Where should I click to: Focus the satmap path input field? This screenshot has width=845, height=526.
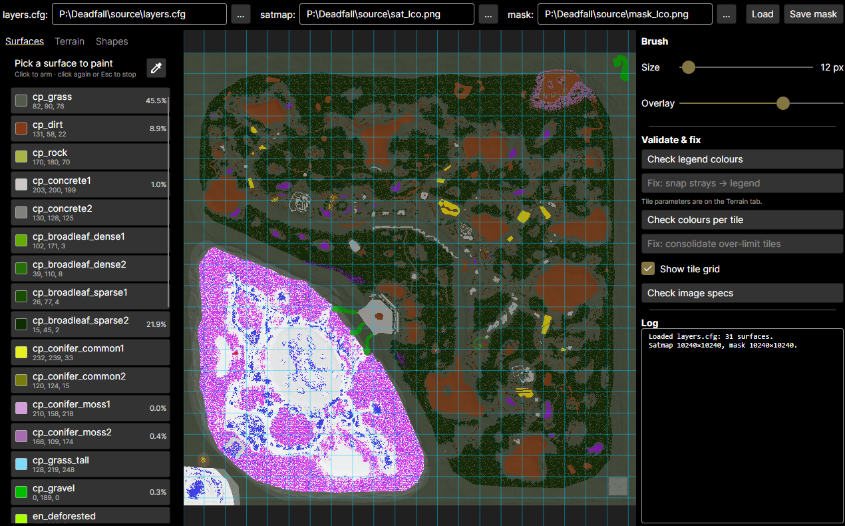[x=387, y=14]
